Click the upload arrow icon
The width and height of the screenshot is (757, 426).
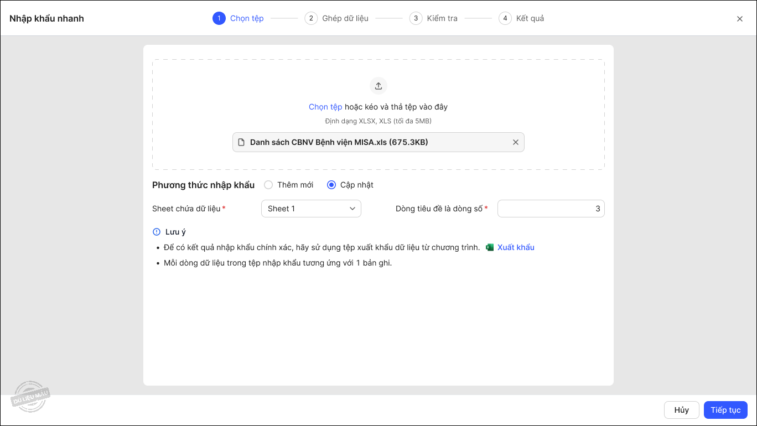378,86
